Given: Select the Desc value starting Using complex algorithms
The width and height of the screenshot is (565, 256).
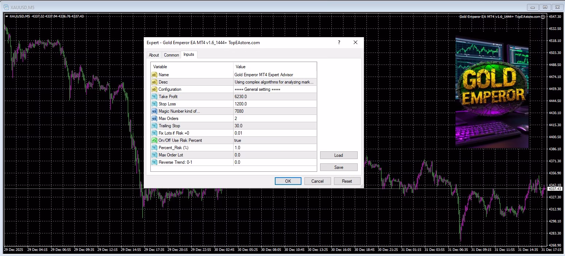Looking at the screenshot, I should [x=275, y=82].
